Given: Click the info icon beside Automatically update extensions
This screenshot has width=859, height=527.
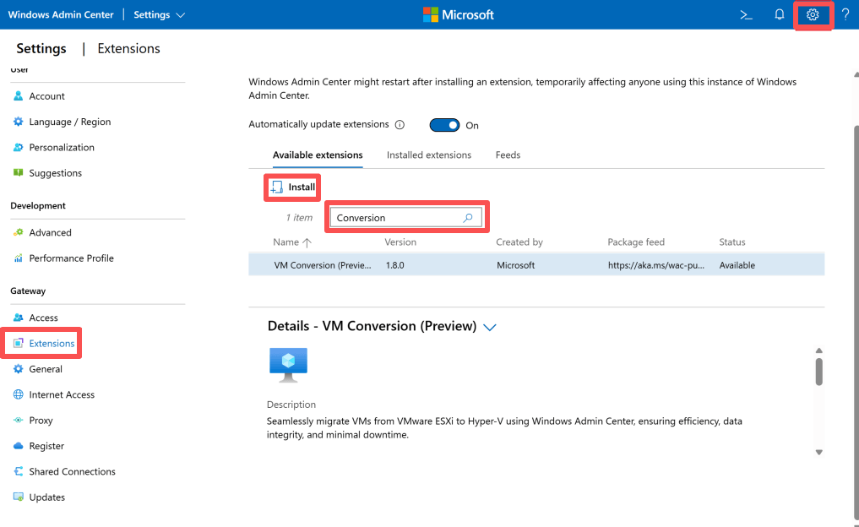Looking at the screenshot, I should tap(400, 125).
